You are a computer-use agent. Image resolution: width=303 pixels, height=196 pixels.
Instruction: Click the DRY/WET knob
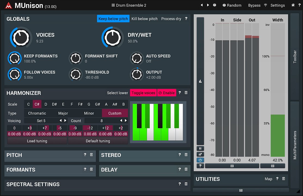[x=112, y=38]
